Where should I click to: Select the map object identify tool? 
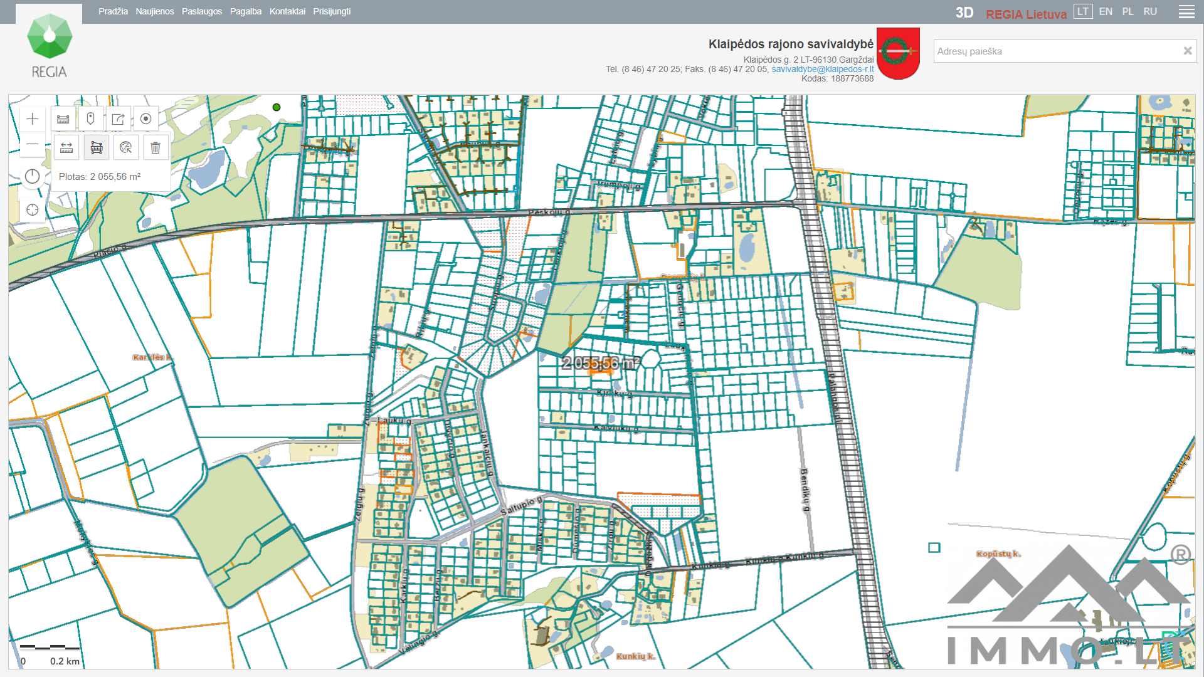pyautogui.click(x=126, y=148)
